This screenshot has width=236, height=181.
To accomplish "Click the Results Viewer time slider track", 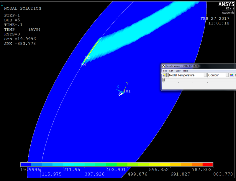I will pyautogui.click(x=199, y=80).
